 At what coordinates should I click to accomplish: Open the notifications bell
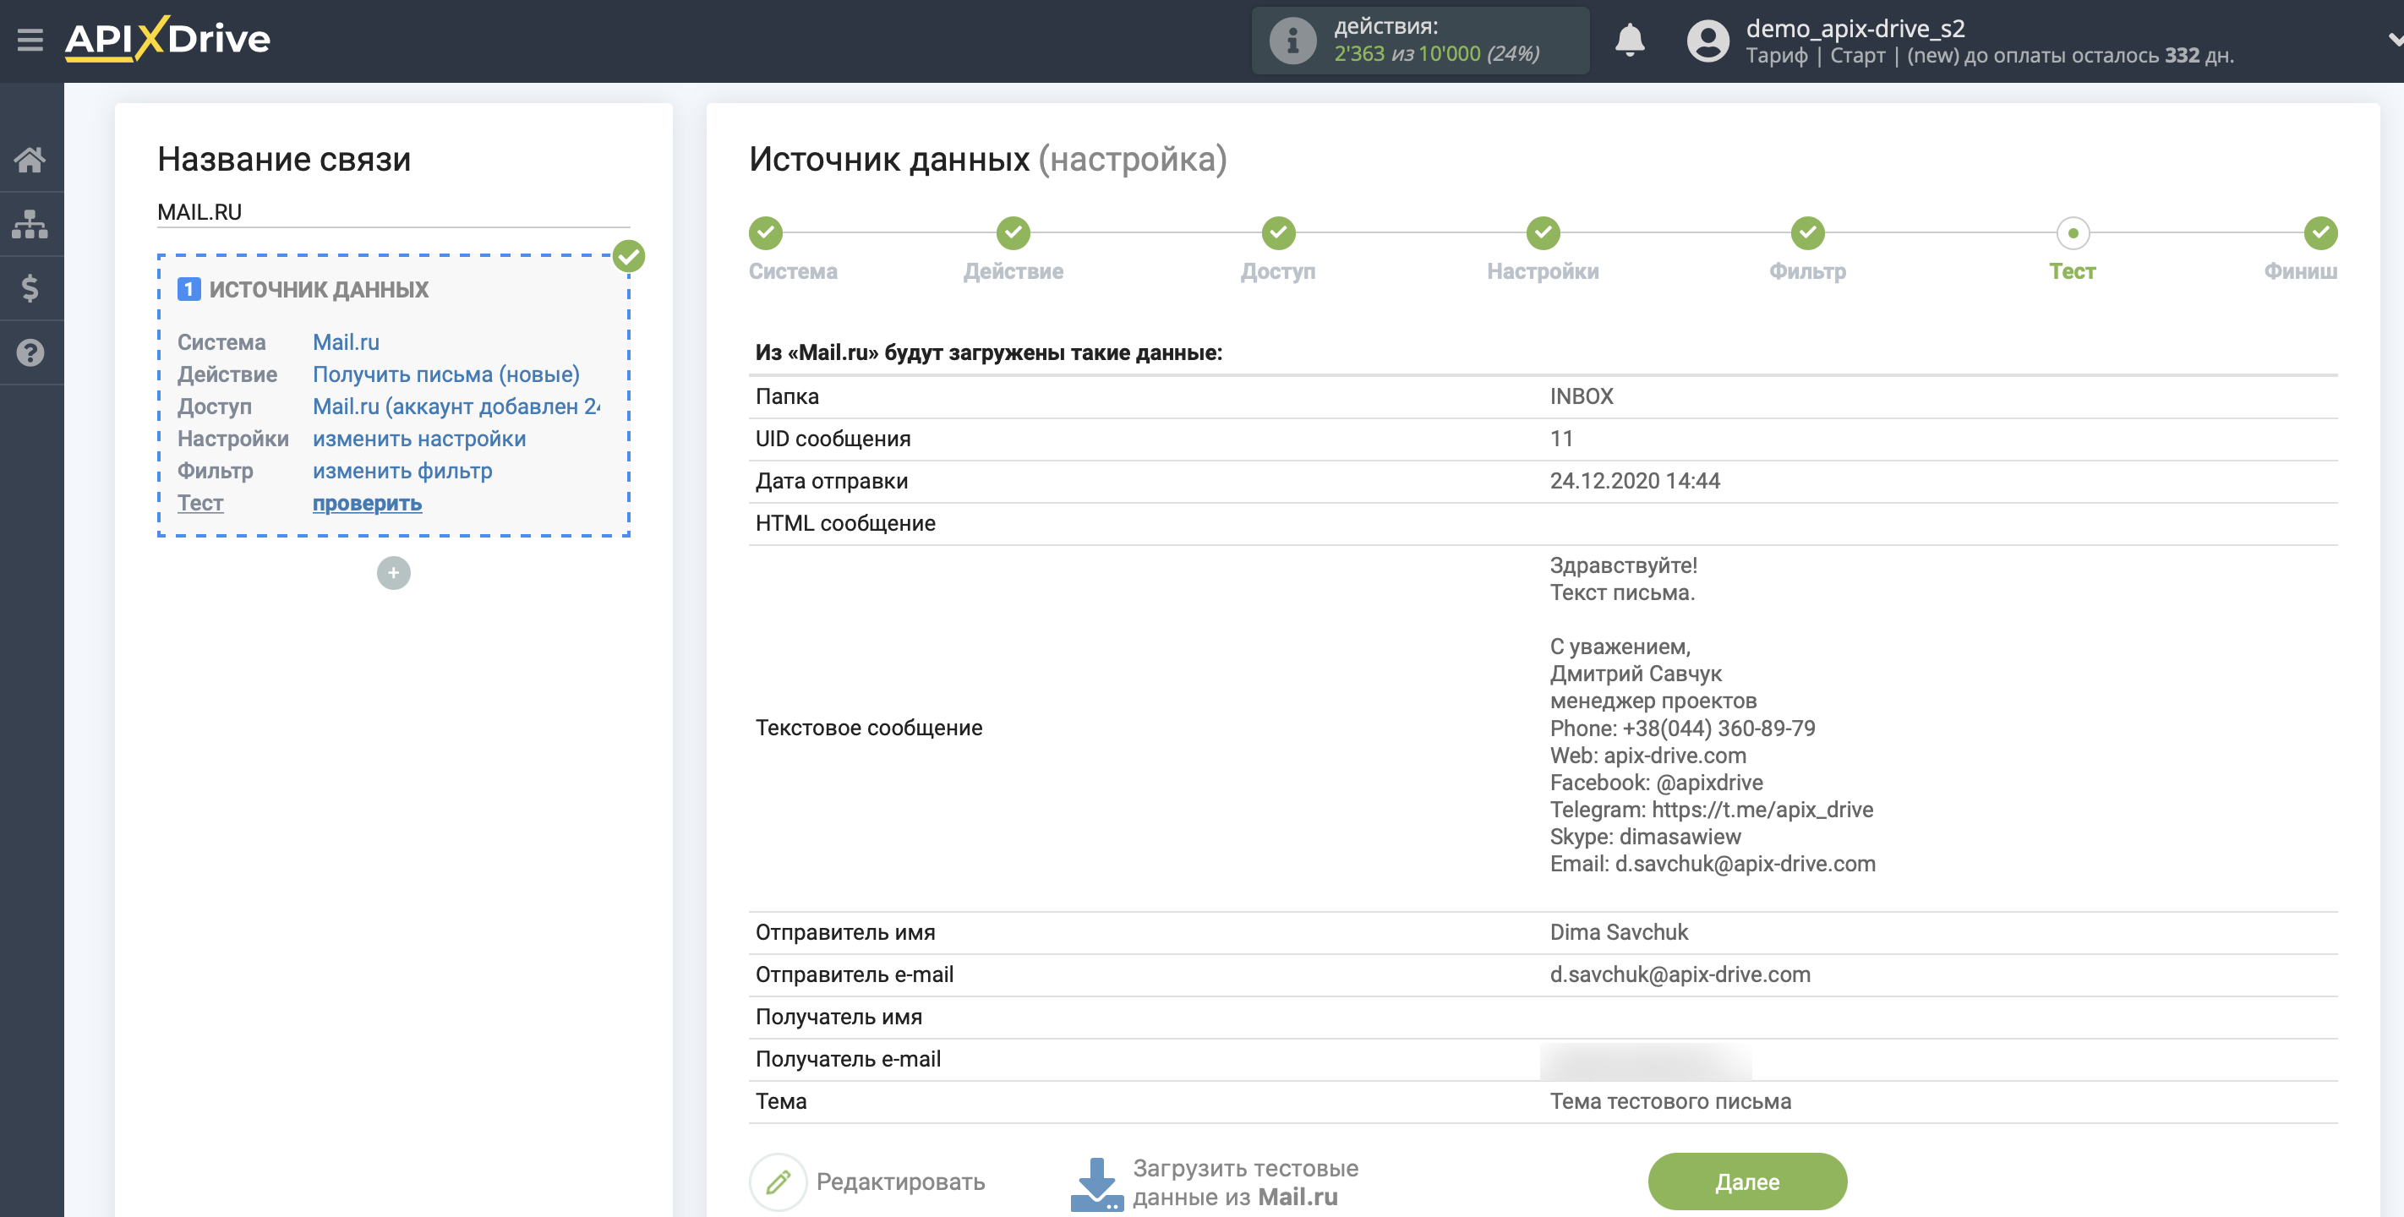[1630, 40]
